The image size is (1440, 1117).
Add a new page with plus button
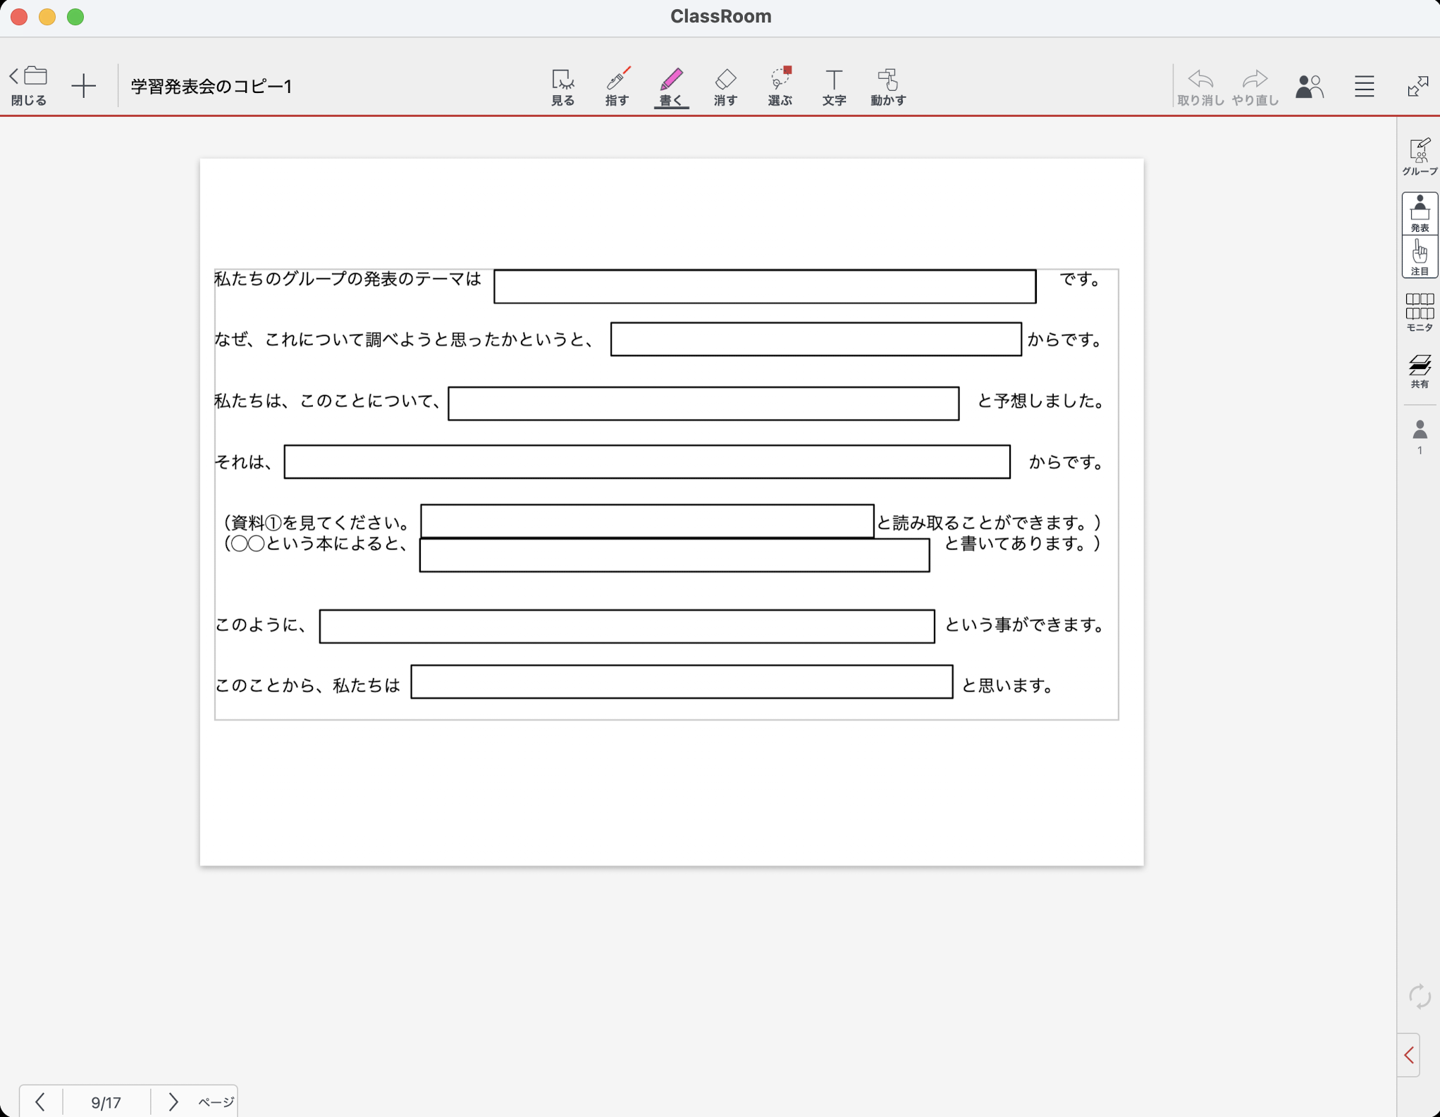coord(84,86)
